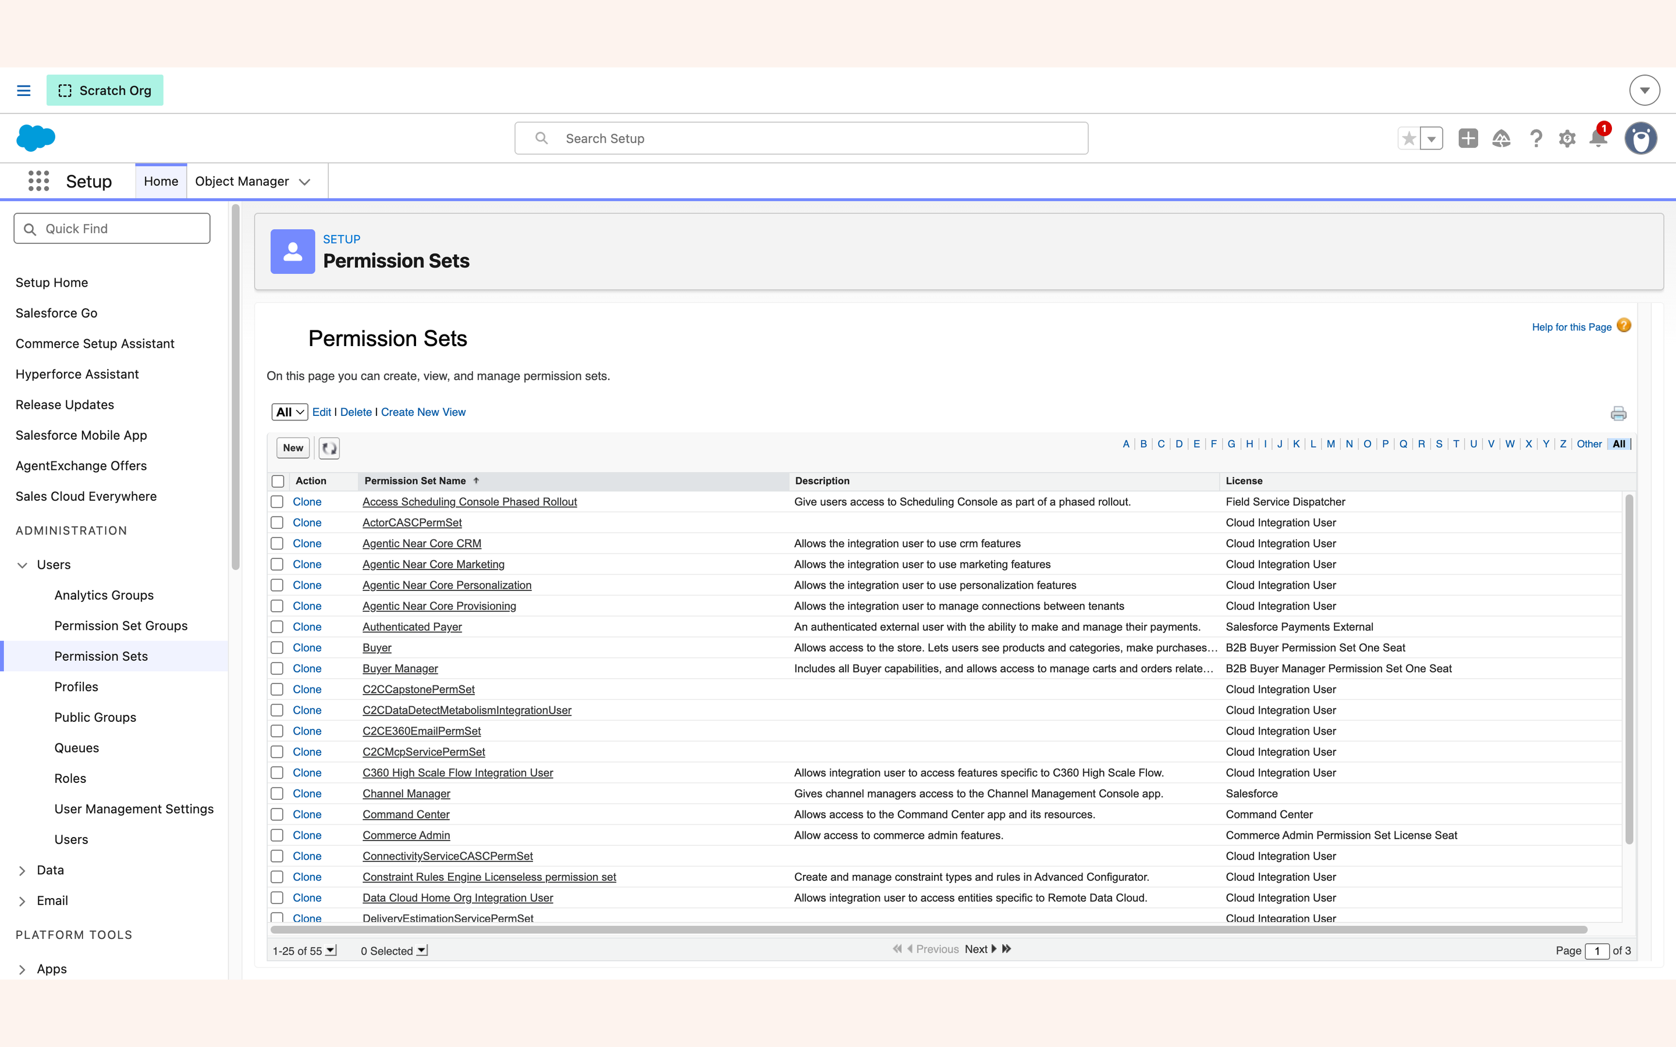Click the Scratch Org badge
The width and height of the screenshot is (1676, 1047).
click(x=105, y=91)
